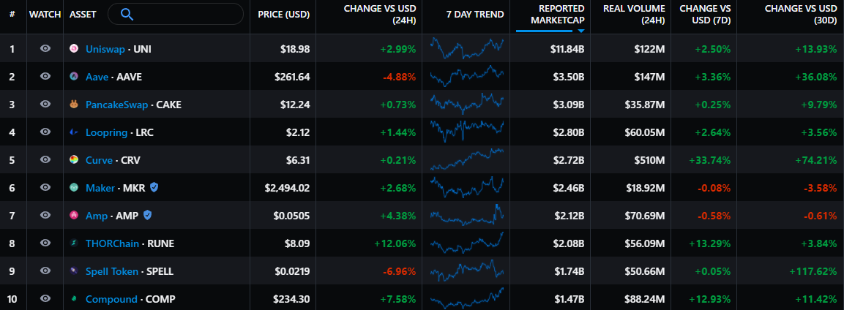Click the PancakeSwap bunny logo icon
844x310 pixels.
click(74, 105)
